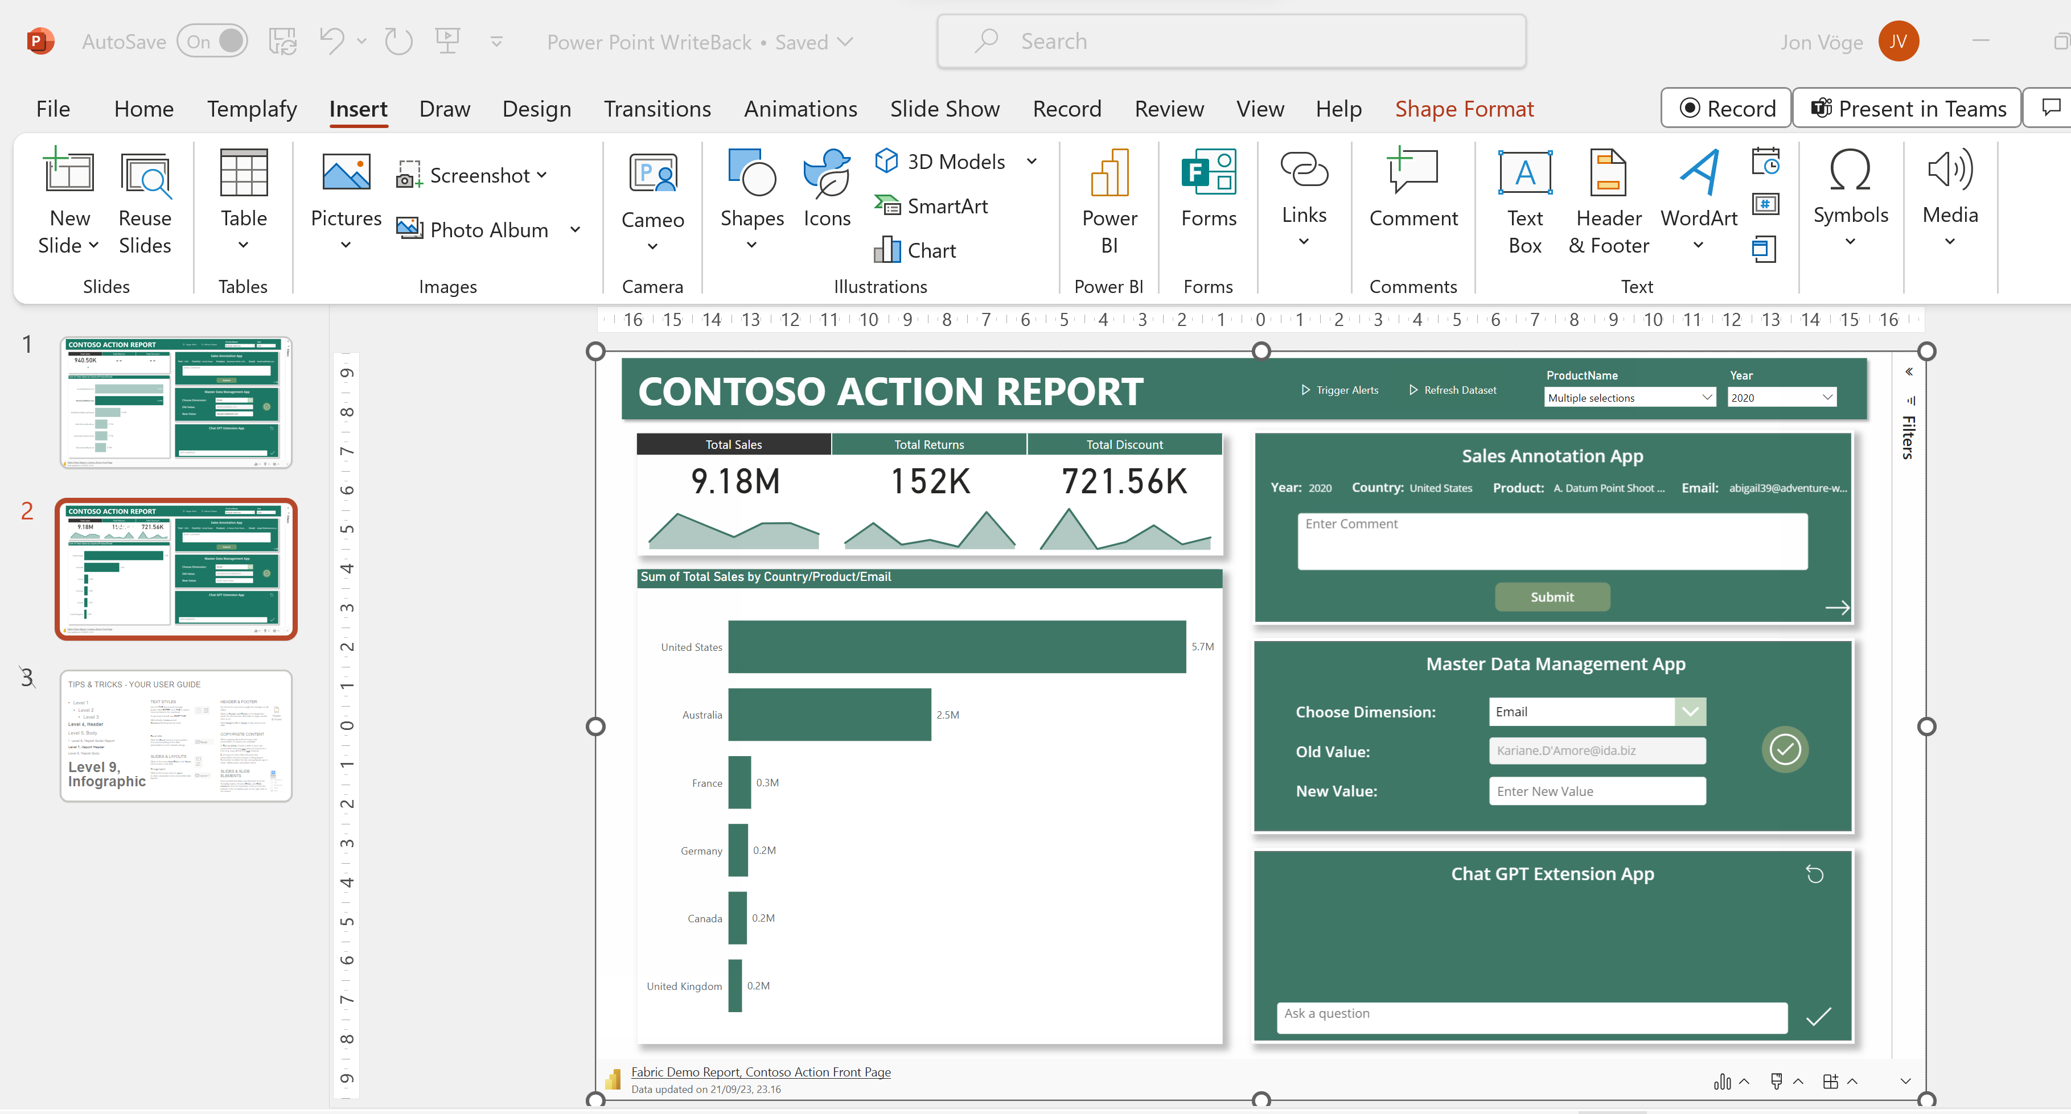
Task: Click Present in Teams button
Action: pos(1907,108)
